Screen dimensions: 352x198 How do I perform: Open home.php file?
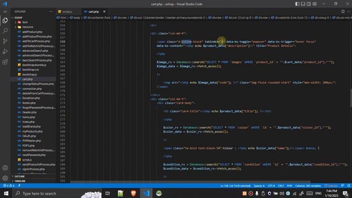tap(29, 117)
